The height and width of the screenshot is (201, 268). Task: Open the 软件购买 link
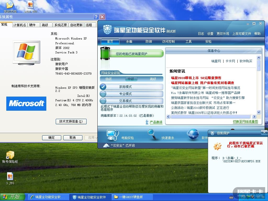point(246,61)
